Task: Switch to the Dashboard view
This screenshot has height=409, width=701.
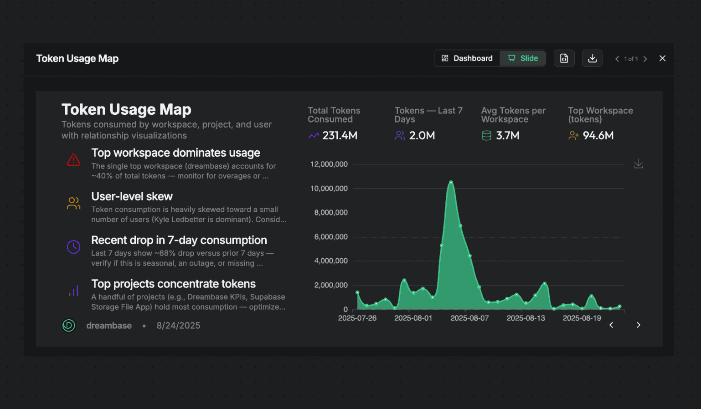Action: [467, 58]
